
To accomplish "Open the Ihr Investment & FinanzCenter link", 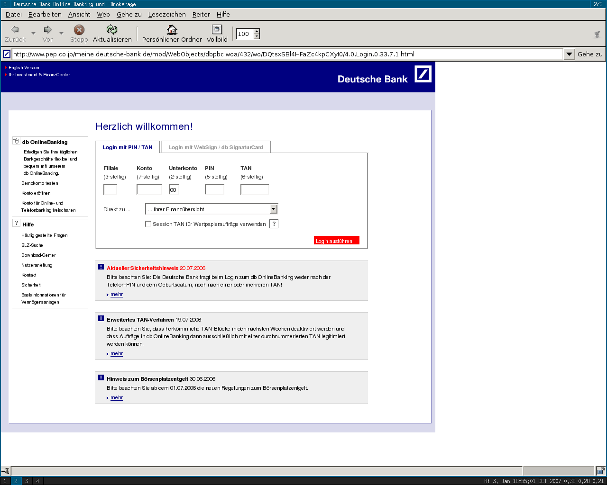I will 39,75.
